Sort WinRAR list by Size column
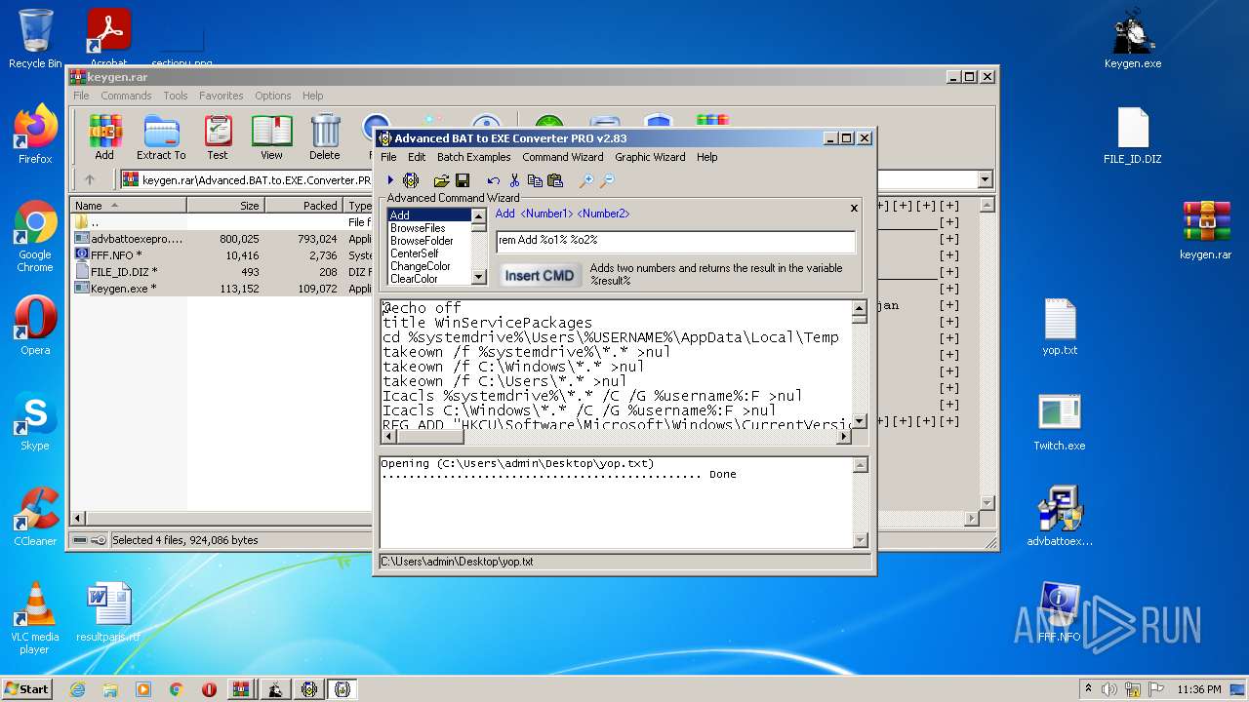 coord(225,206)
